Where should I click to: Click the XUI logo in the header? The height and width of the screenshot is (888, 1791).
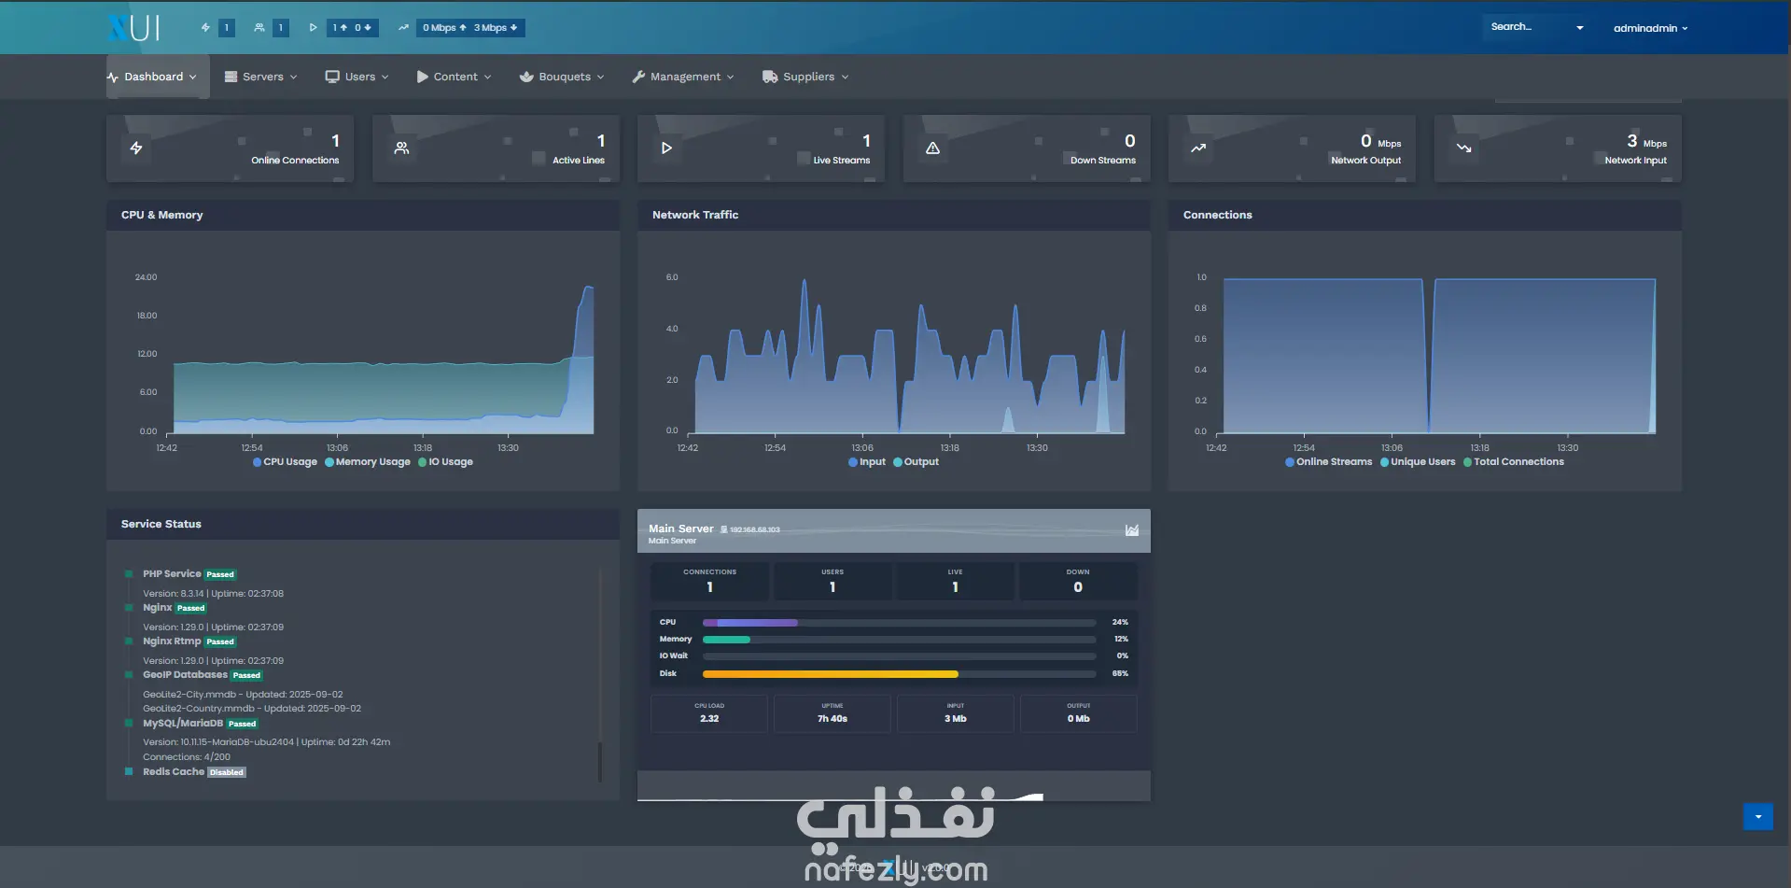(134, 28)
